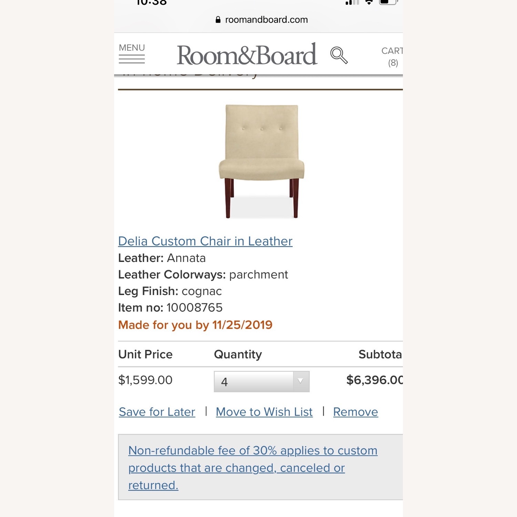Click Save for Later
This screenshot has width=517, height=517.
tap(156, 412)
